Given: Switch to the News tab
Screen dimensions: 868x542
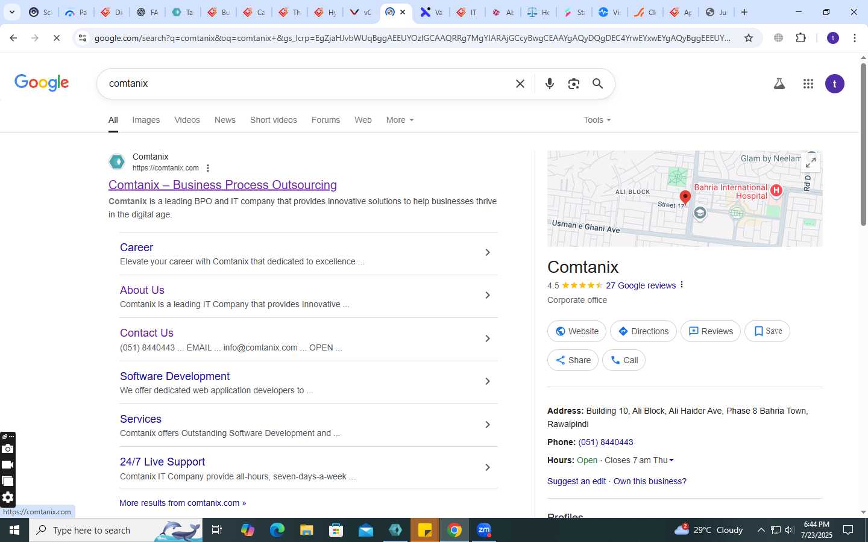Looking at the screenshot, I should pyautogui.click(x=225, y=120).
